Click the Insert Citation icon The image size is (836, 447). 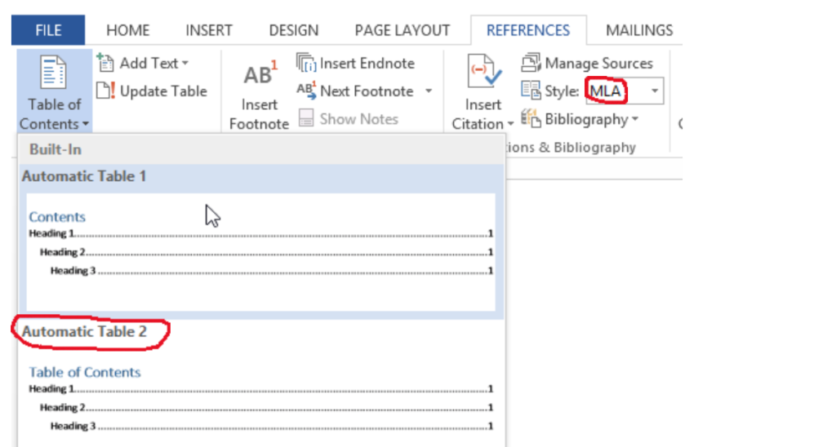tap(482, 75)
